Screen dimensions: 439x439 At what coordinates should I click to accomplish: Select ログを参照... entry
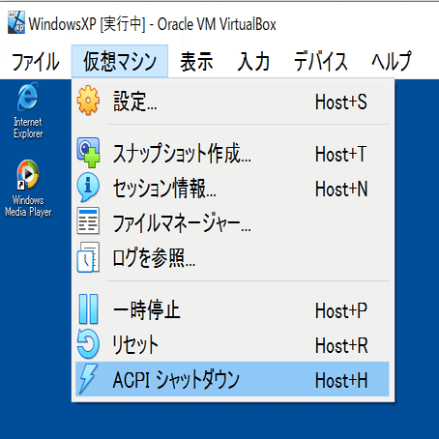[x=232, y=258]
